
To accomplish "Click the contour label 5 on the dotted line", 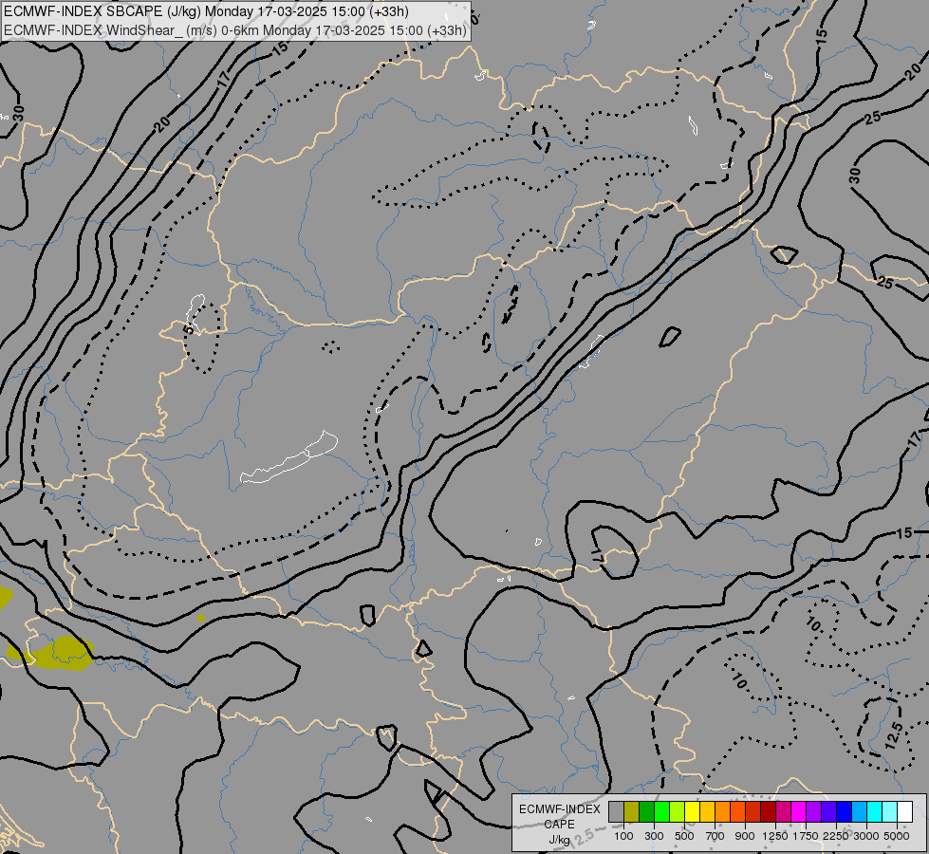I will pos(189,328).
